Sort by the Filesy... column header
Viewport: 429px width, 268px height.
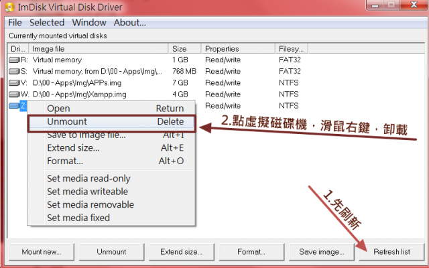[x=292, y=49]
